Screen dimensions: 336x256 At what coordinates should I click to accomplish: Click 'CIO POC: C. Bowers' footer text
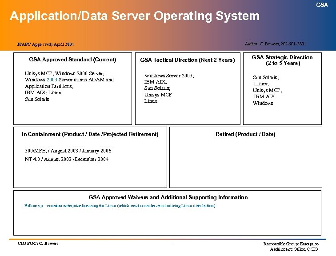38,244
